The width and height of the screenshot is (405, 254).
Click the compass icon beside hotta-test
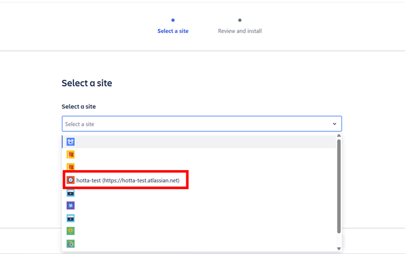click(71, 180)
